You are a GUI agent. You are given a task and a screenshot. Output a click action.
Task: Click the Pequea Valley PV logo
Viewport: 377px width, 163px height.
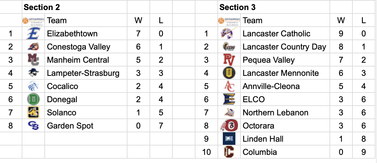click(229, 60)
